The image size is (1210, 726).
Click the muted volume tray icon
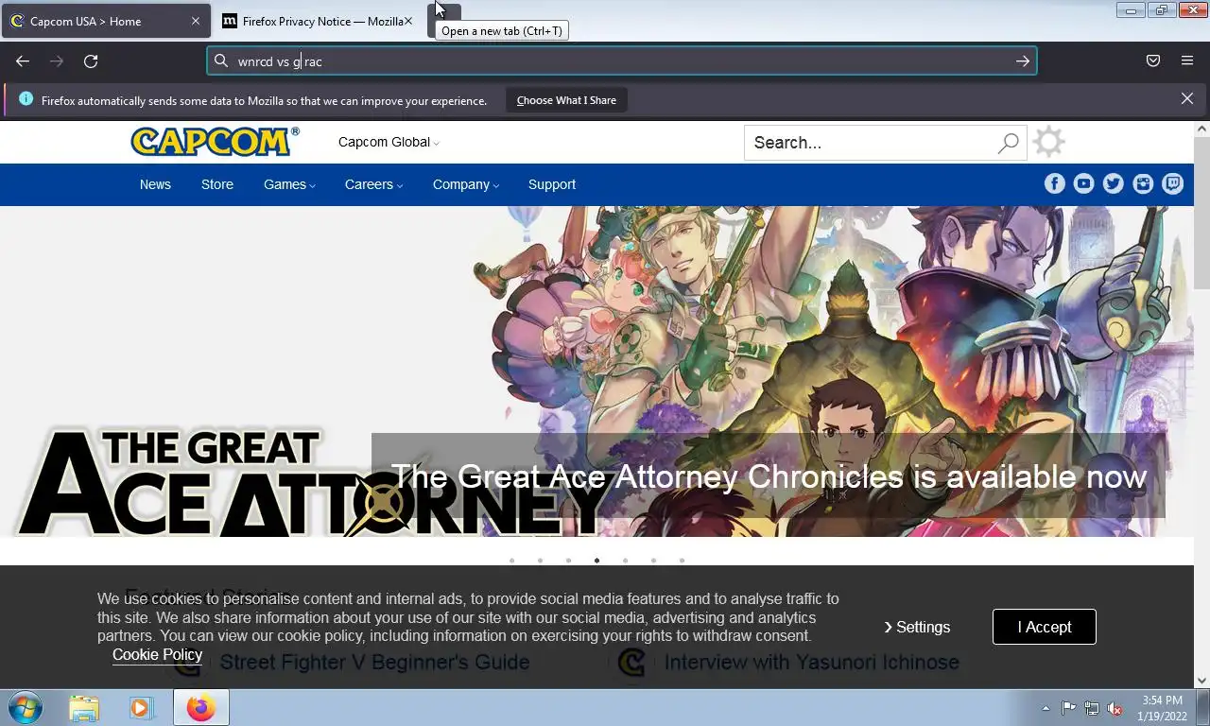pos(1115,708)
